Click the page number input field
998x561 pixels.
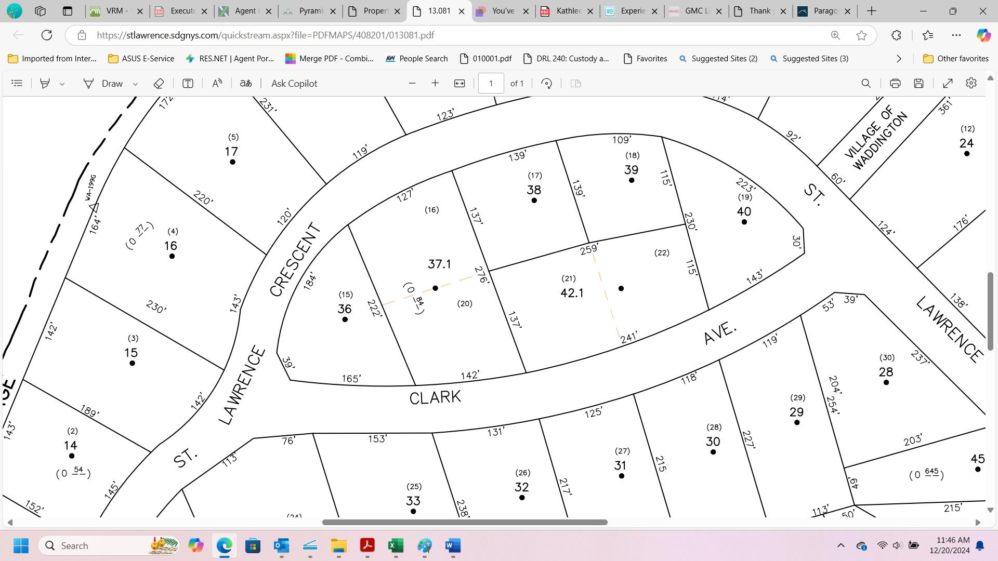point(491,83)
